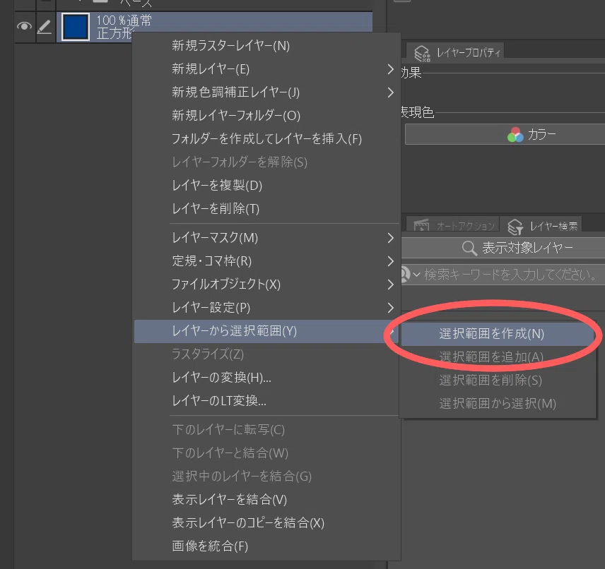
Task: Focus the 検索キーワード search input field
Action: pos(511,275)
